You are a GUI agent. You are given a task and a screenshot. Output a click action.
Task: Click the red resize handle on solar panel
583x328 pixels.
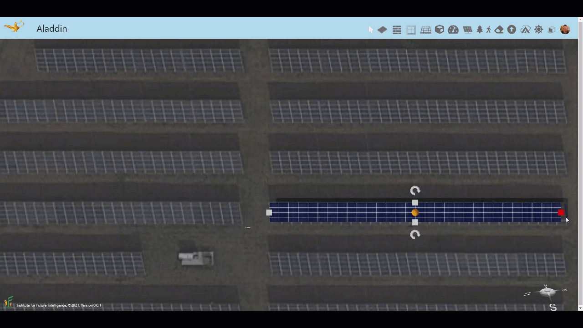561,213
